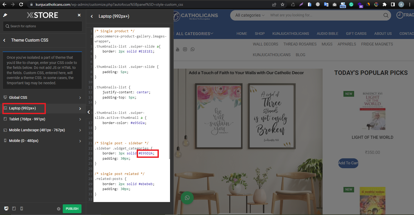Open globe extension icon
The height and width of the screenshot is (215, 414).
318,4
